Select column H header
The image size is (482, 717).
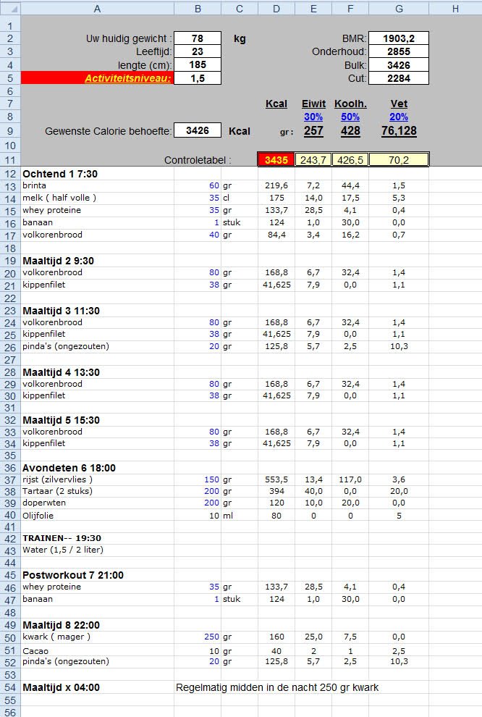[x=454, y=9]
